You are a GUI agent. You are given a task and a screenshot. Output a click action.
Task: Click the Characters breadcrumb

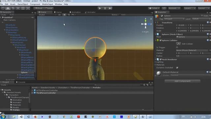tap(63, 88)
